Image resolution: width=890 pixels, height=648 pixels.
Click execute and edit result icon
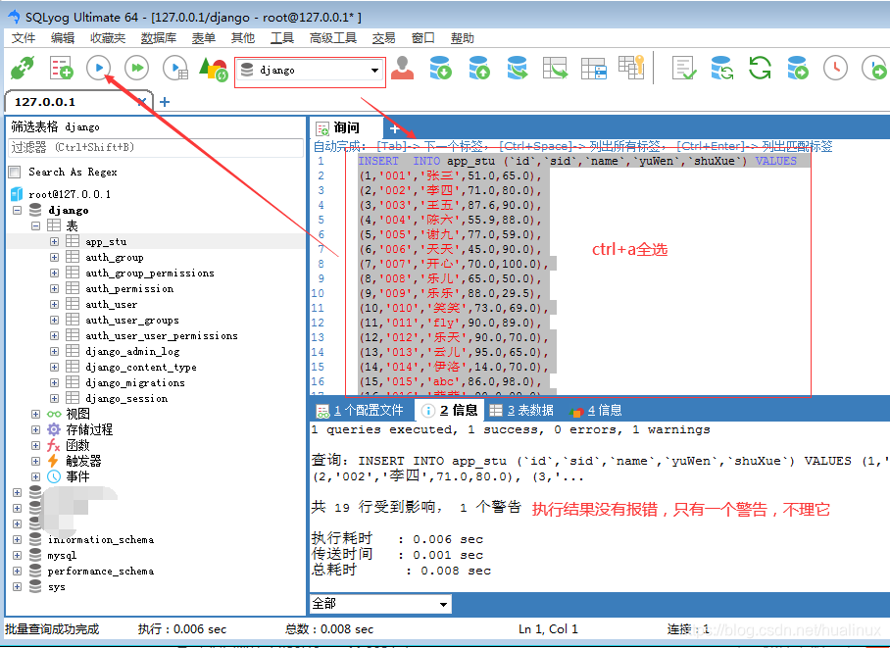click(175, 69)
